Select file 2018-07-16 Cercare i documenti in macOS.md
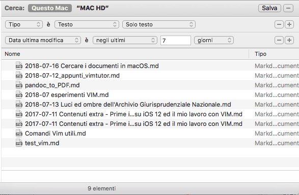Viewport: 299px width, 195px height. pos(92,66)
